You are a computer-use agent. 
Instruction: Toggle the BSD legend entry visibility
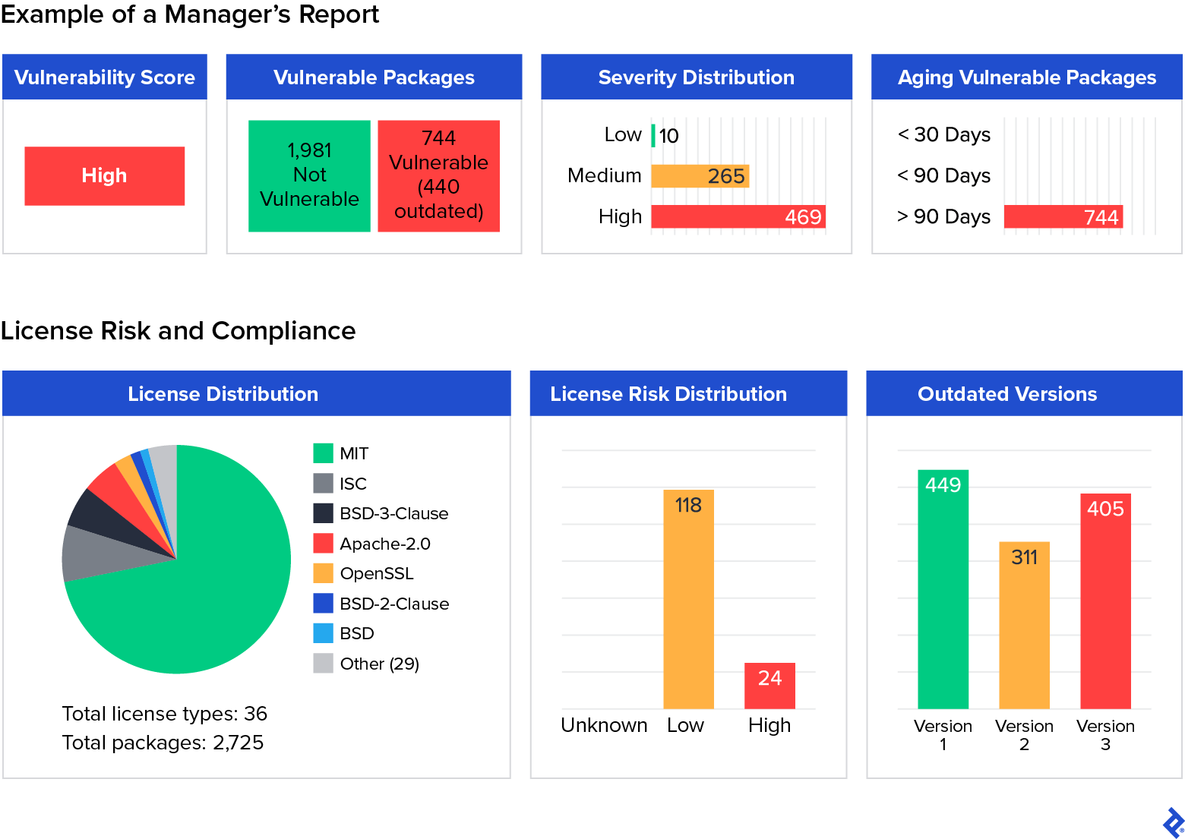[x=322, y=633]
